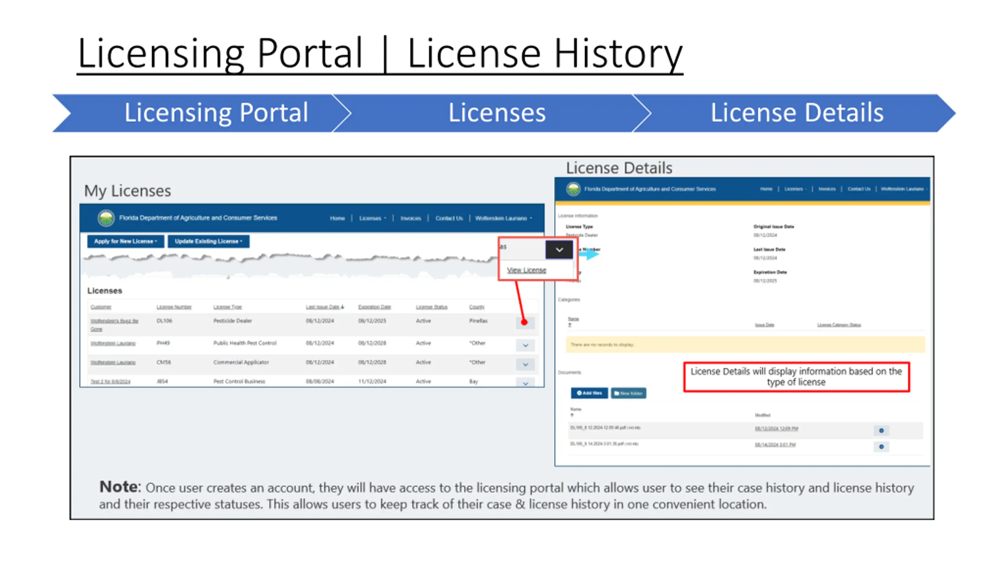Click the 'There are no records to display' notice
The image size is (1003, 564).
coord(745,345)
